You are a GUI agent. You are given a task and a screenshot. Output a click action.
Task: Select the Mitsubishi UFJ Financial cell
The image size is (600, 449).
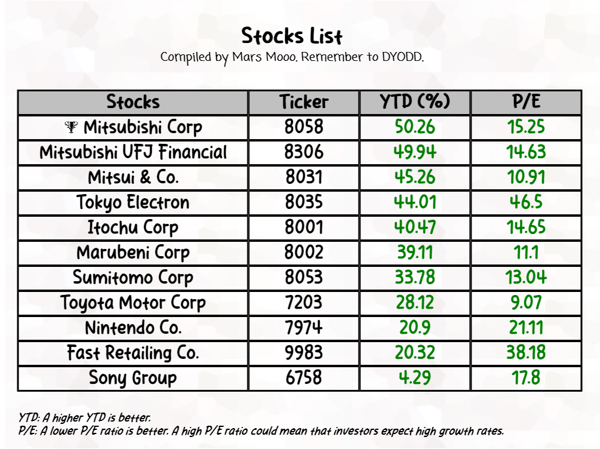pyautogui.click(x=133, y=152)
